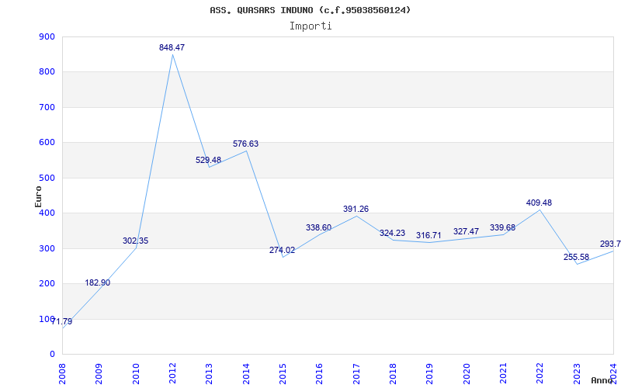This screenshot has height=388, width=621.
Task: Select the 2023 x-axis year
Action: [x=577, y=373]
